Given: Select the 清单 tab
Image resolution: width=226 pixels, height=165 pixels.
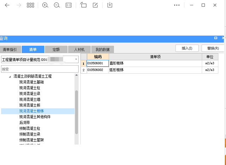Looking at the screenshot, I should pos(33,50).
